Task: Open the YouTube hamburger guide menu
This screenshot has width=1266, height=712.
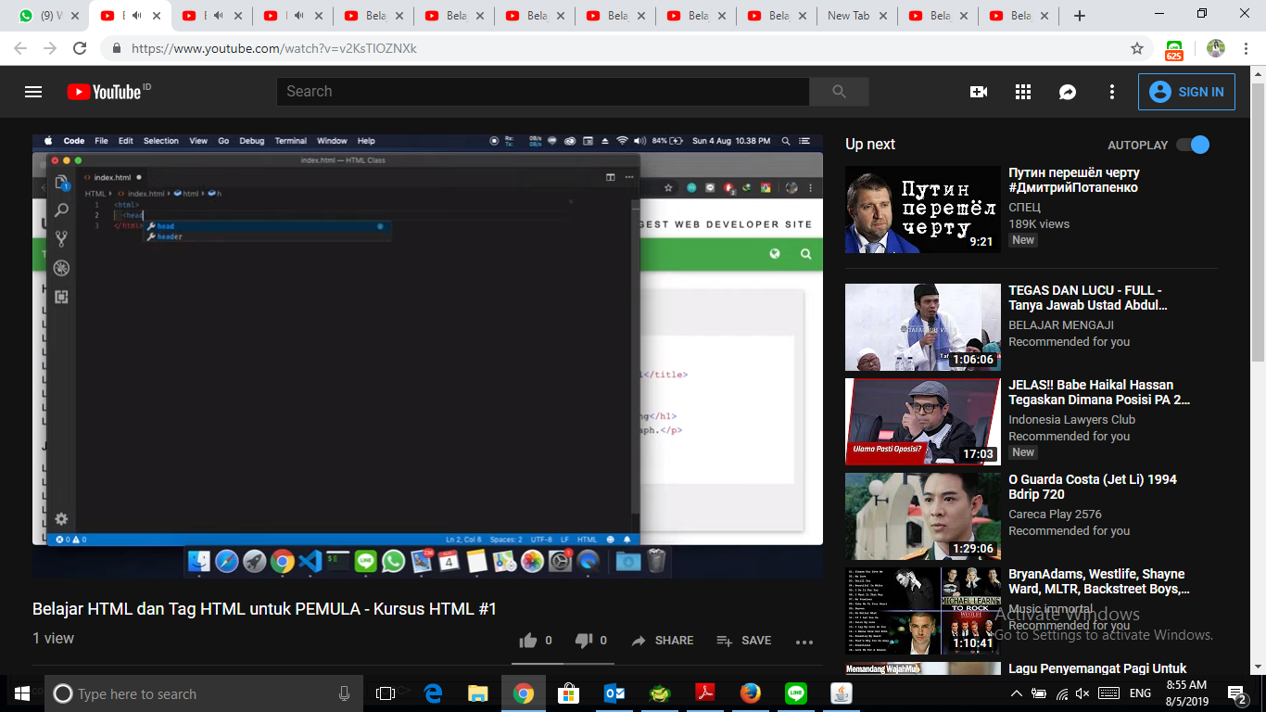Action: point(33,92)
